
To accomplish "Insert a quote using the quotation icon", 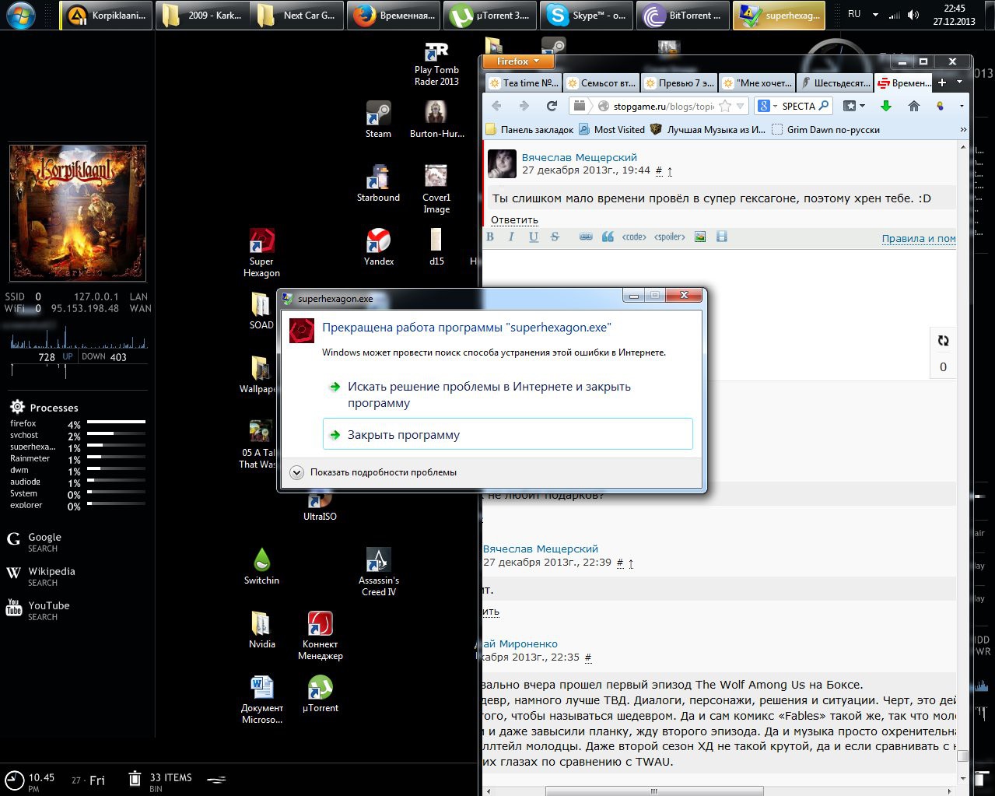I will pyautogui.click(x=608, y=237).
